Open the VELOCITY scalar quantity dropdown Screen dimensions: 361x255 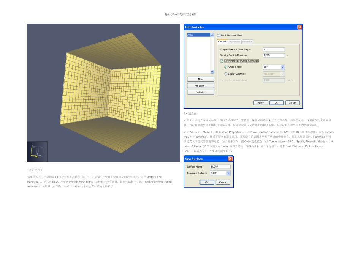282,74
